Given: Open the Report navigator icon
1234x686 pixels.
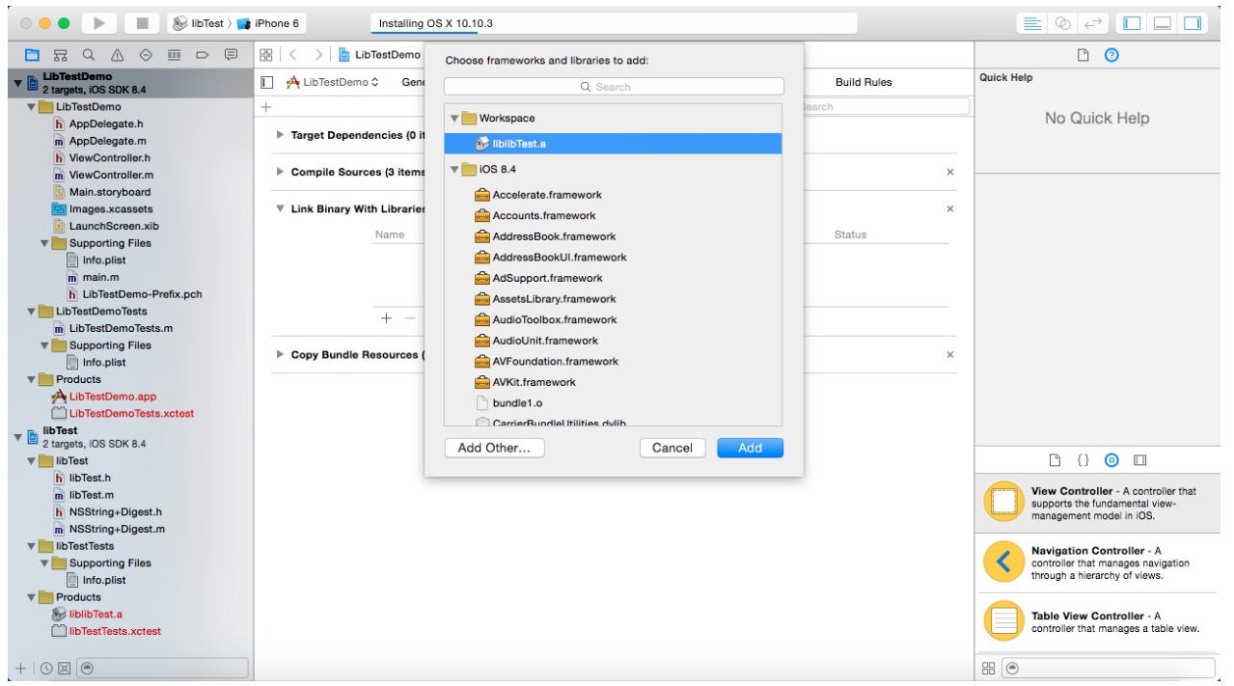Looking at the screenshot, I should 232,55.
